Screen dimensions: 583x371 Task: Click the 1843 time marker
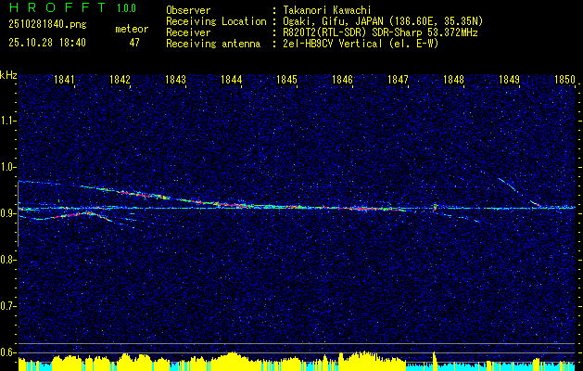click(176, 81)
